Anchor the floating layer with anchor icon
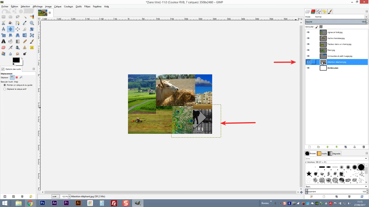The image size is (369, 207). click(355, 147)
